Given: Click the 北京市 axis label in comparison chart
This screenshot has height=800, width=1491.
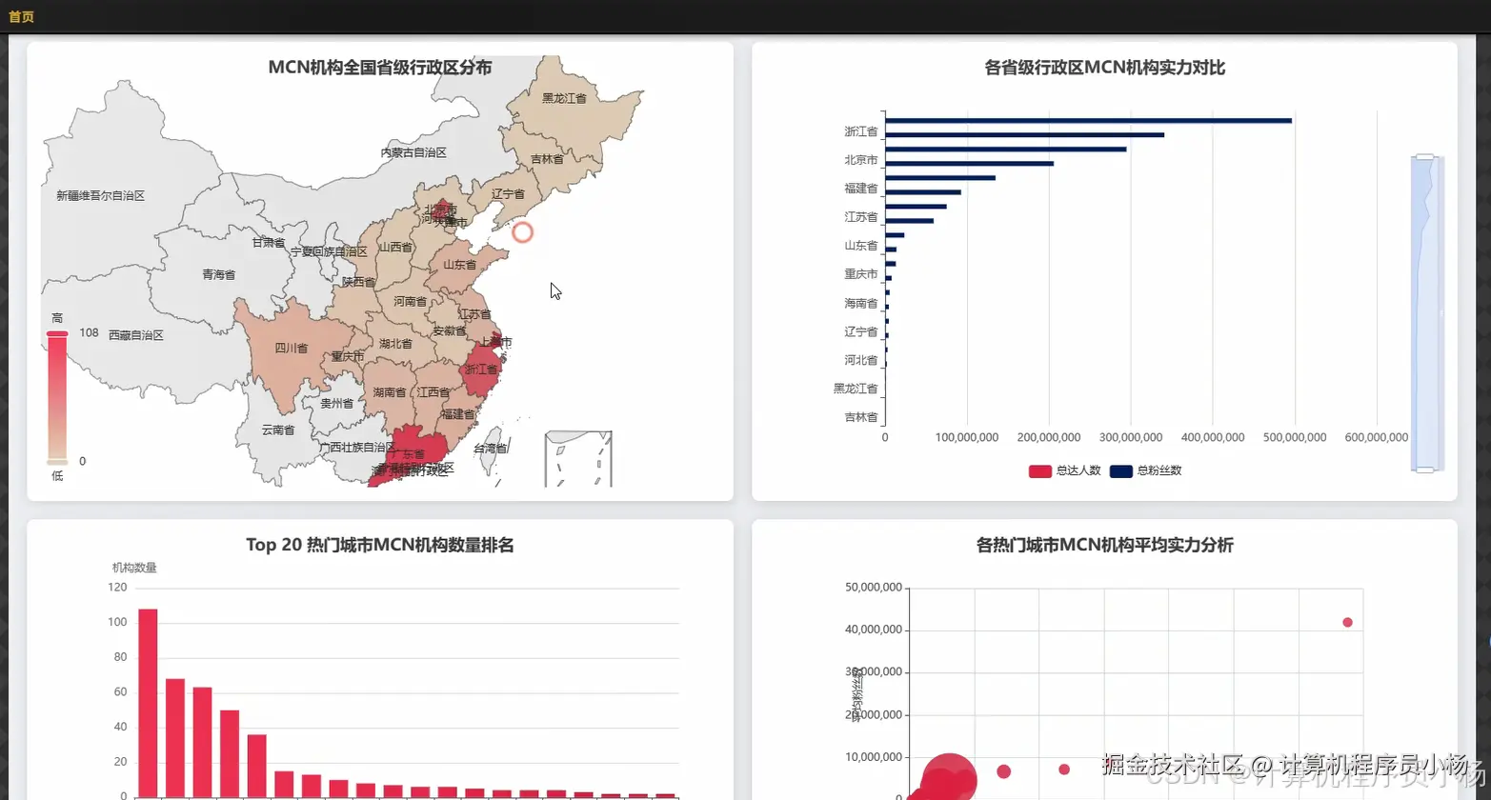Looking at the screenshot, I should [861, 160].
